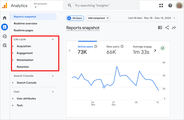Click the Reports snapshot page title
Viewport: 184px width, 120px height.
click(83, 28)
